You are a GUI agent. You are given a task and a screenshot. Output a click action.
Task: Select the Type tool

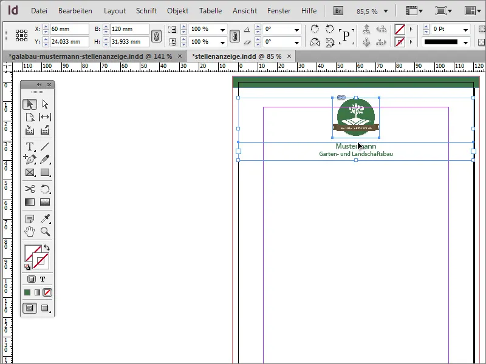coord(30,146)
